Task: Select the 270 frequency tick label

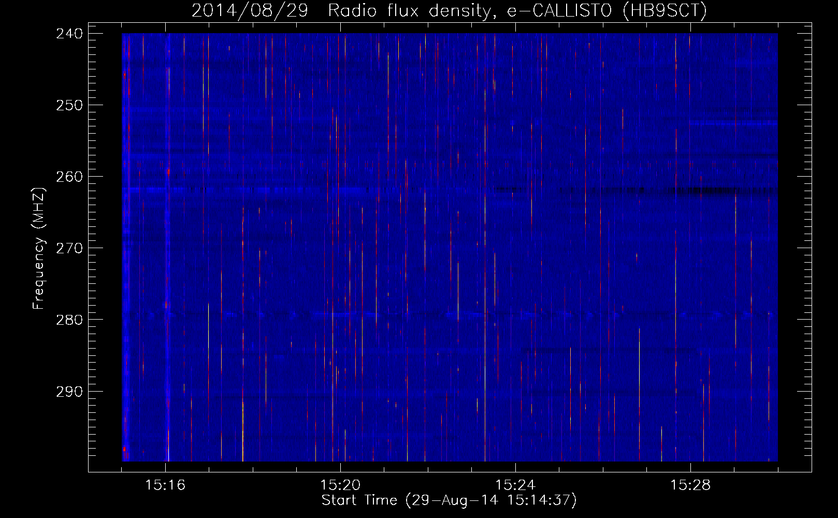Action: 69,248
